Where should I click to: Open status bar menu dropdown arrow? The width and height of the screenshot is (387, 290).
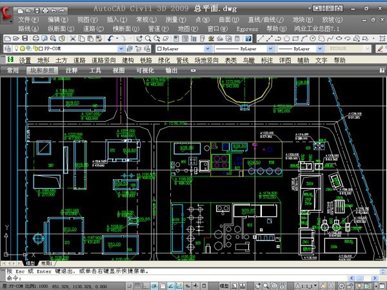pos(377,286)
